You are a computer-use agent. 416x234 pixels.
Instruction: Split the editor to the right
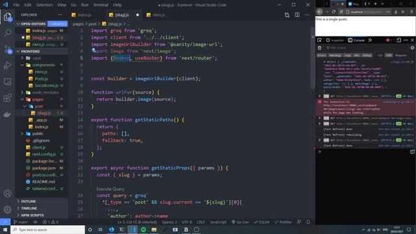click(x=297, y=15)
